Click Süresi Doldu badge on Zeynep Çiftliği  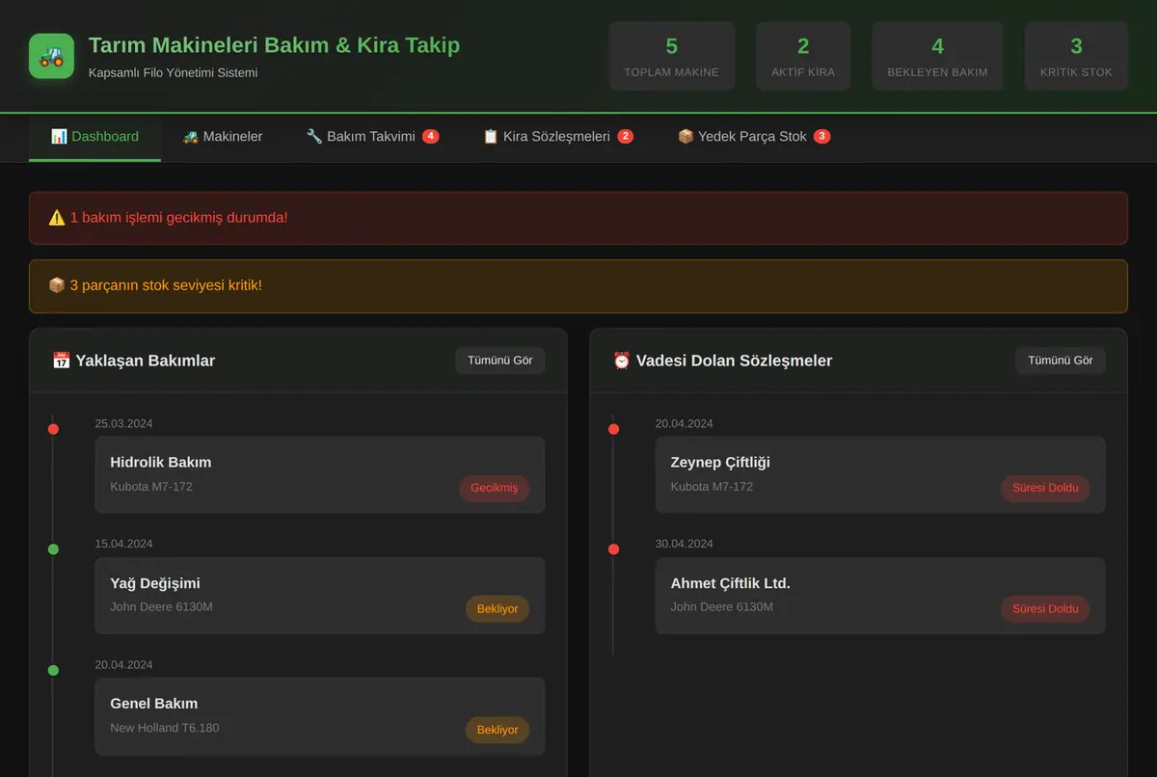click(1045, 488)
